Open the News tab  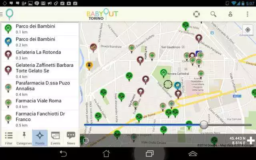click(71, 138)
